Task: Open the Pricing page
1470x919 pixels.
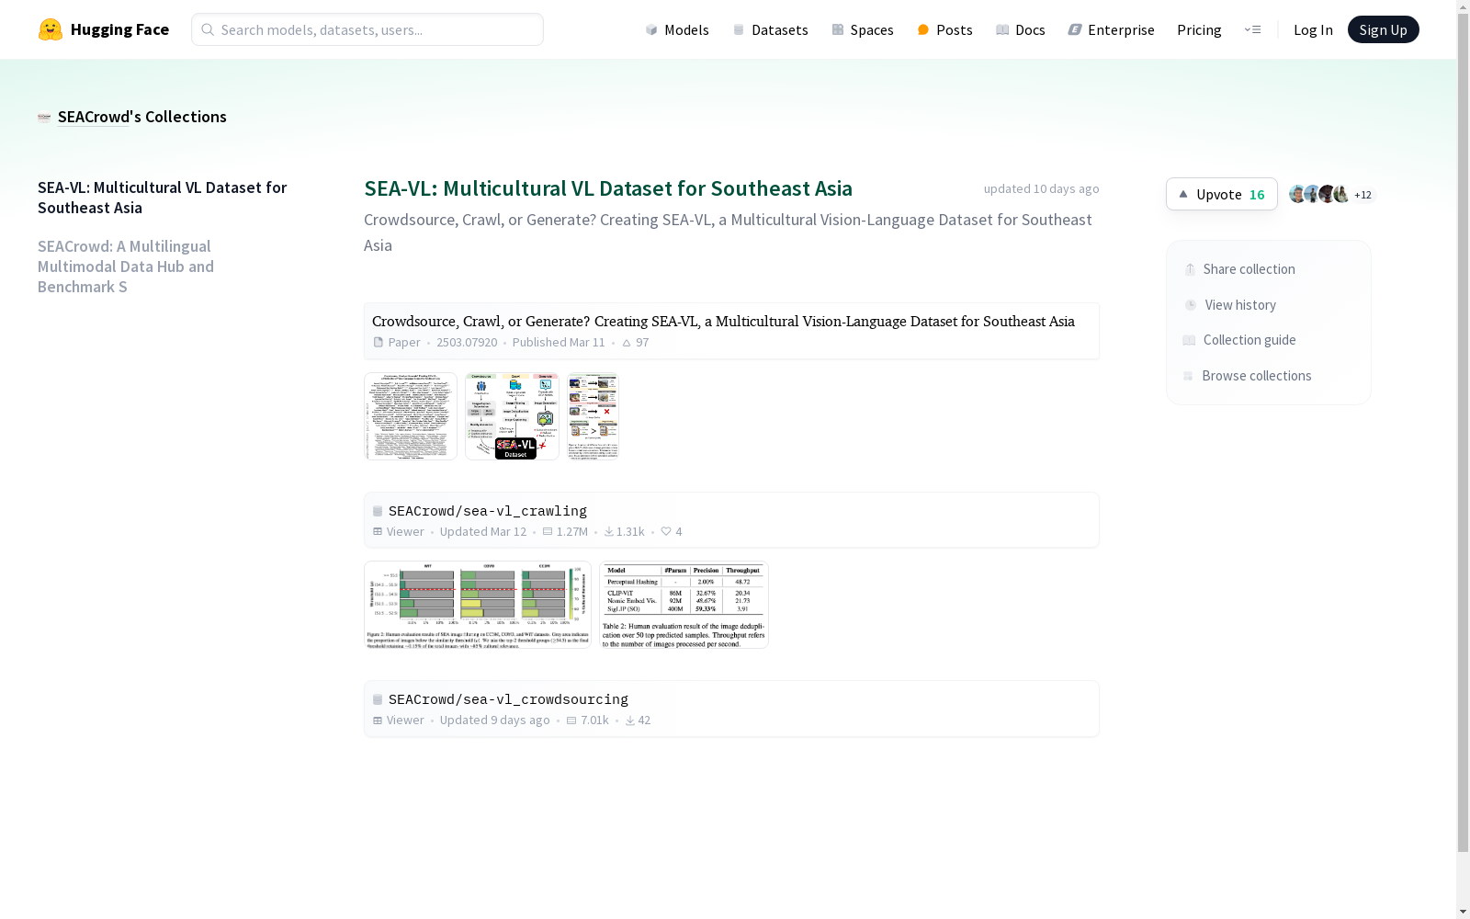Action: pos(1199,29)
